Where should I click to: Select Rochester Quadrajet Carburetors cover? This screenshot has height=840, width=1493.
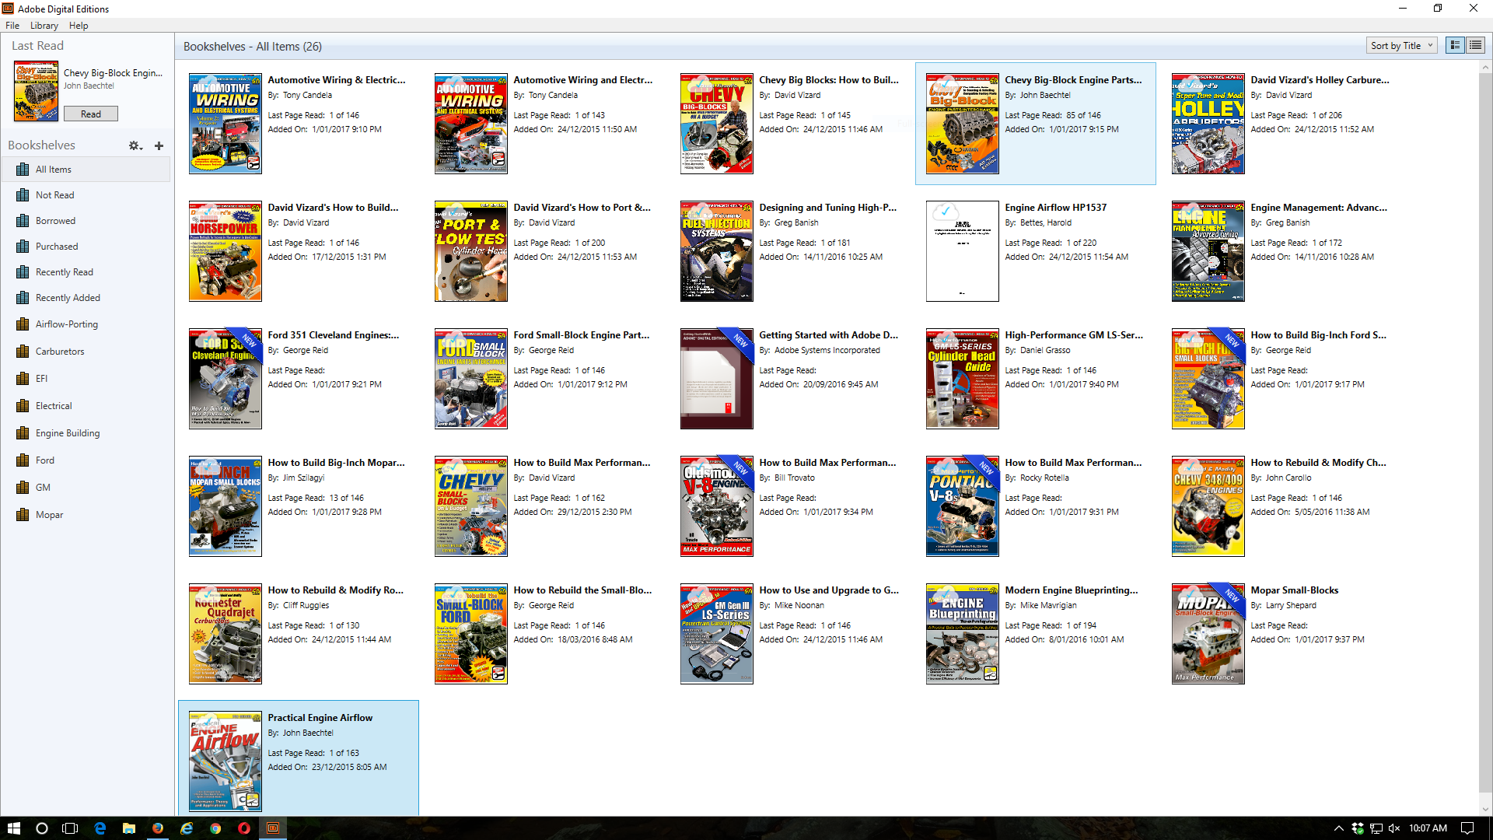point(226,634)
